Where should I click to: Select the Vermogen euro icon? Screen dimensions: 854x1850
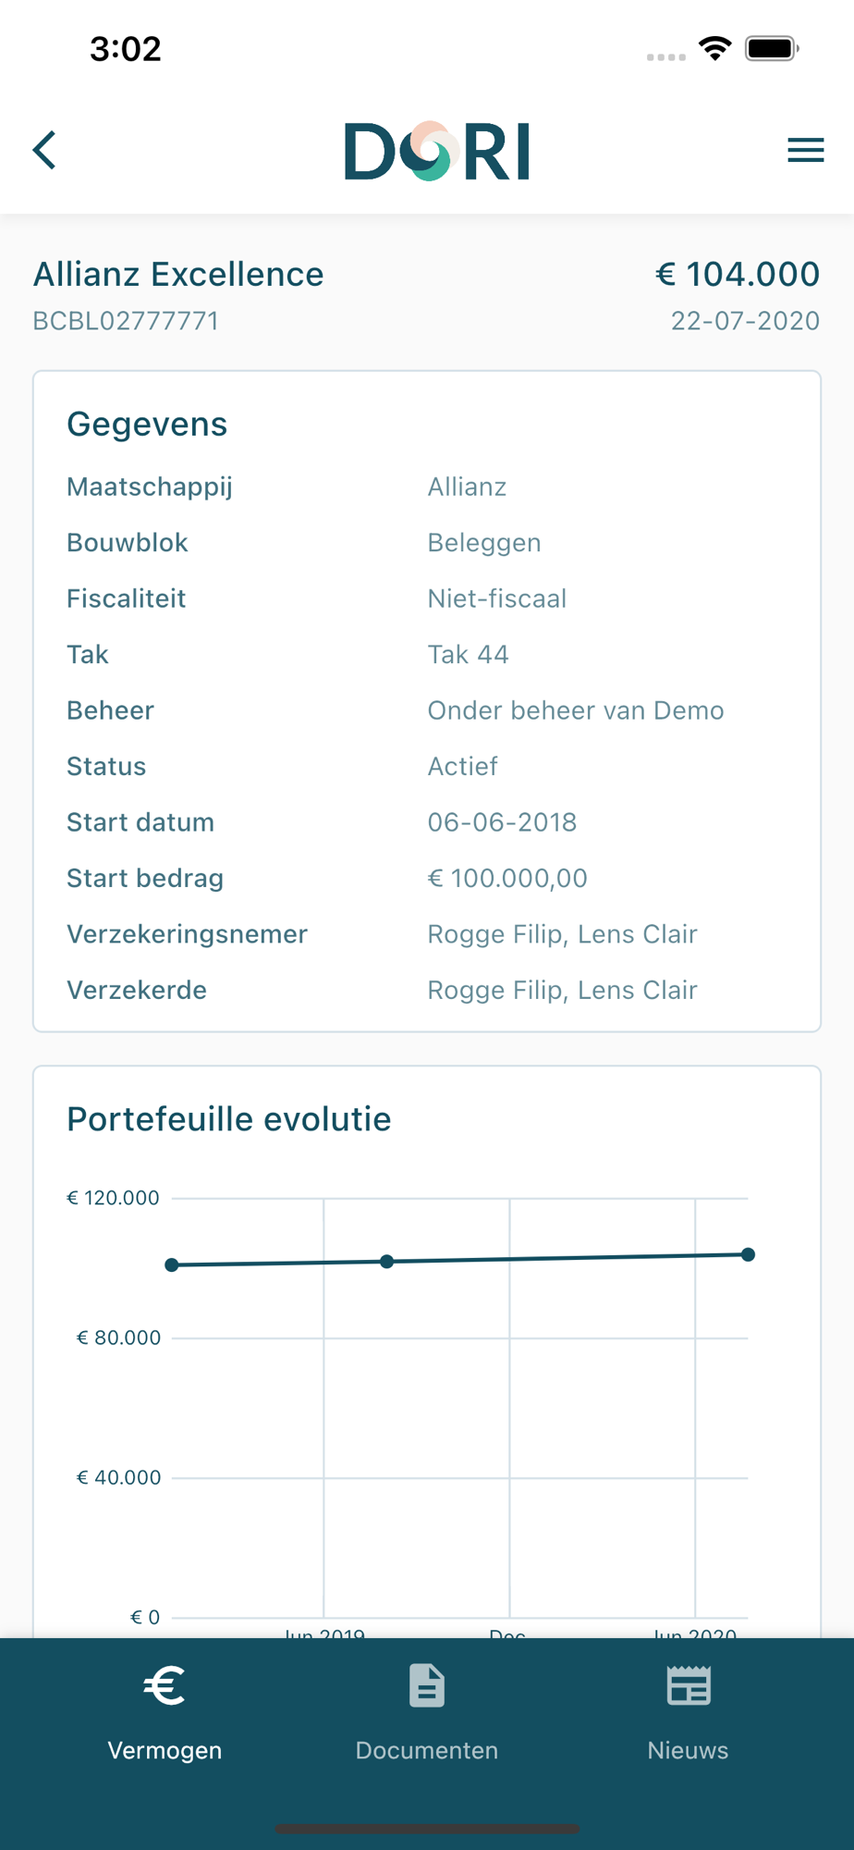[x=165, y=1685]
